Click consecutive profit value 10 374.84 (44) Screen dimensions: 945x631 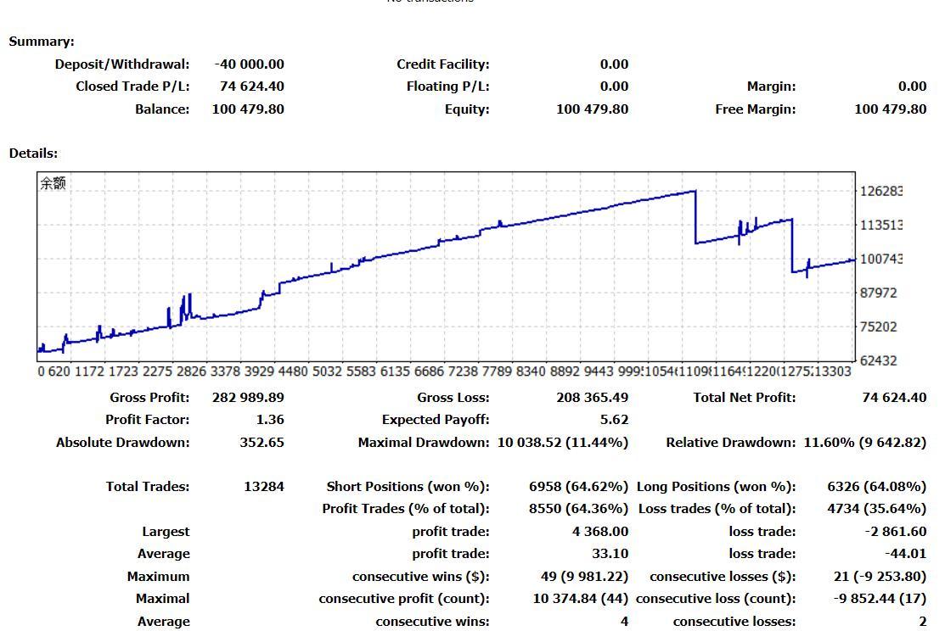click(581, 600)
